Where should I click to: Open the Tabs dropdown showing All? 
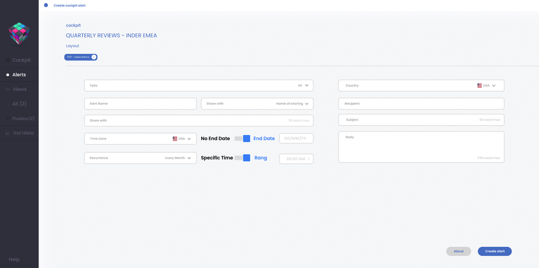click(x=199, y=86)
